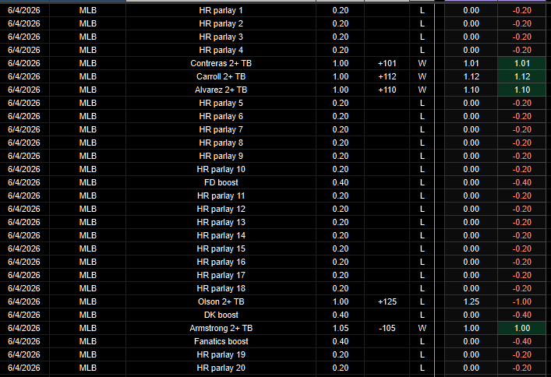
Task: Click the -0.20 loss in HR parlay 19 row
Action: (x=522, y=354)
